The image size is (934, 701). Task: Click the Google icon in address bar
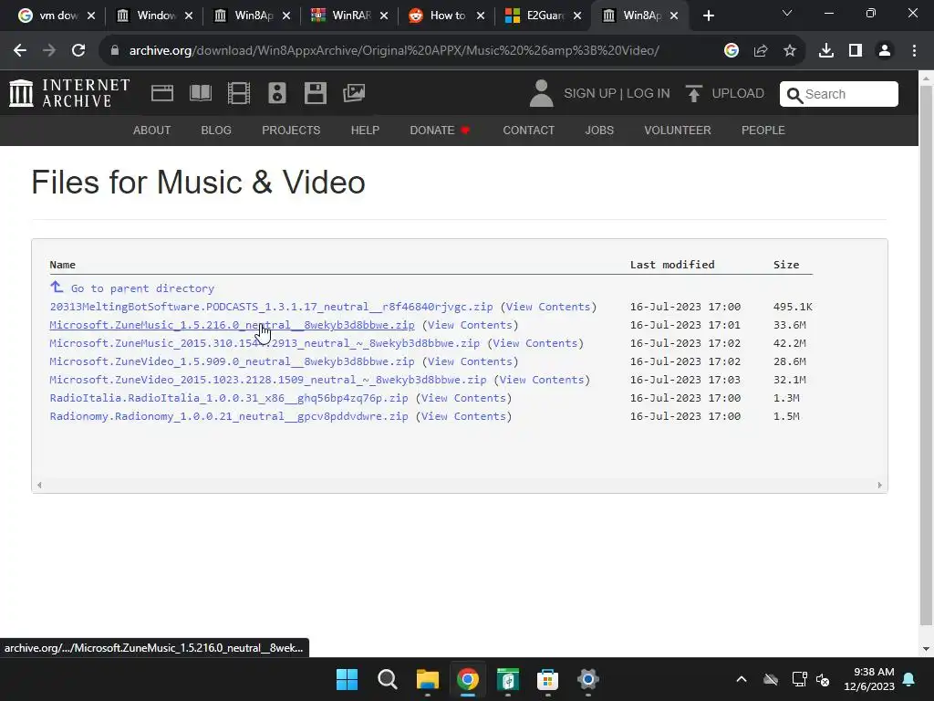point(732,51)
